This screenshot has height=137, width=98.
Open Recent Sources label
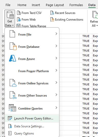pyautogui.click(x=65, y=13)
